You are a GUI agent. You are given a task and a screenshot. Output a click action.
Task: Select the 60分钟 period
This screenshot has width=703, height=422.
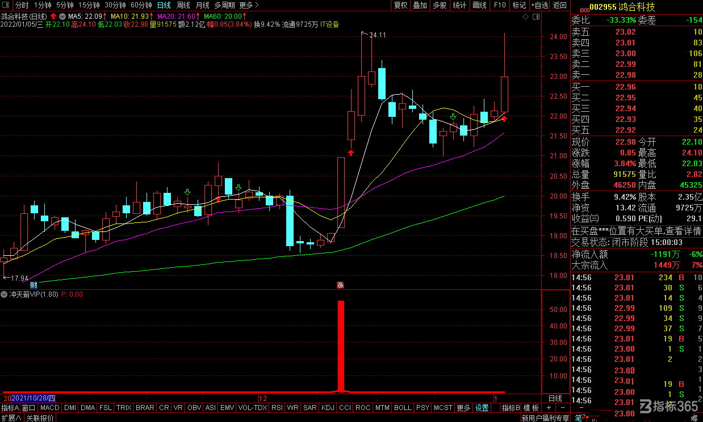(x=141, y=5)
